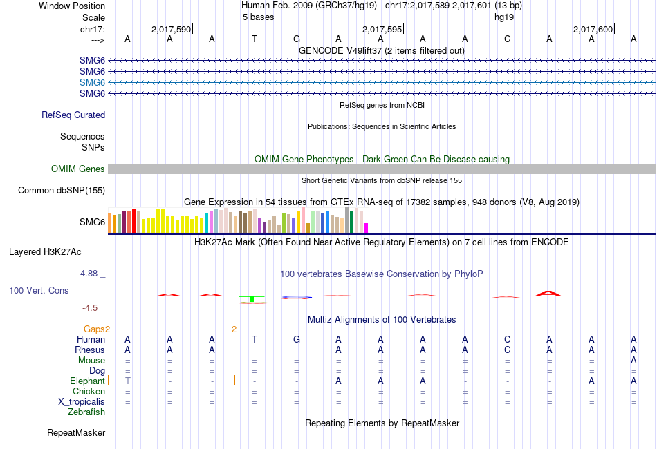Click the blue G logo in the PhyloP track
Screen dimensions: 657x449
coord(297,298)
